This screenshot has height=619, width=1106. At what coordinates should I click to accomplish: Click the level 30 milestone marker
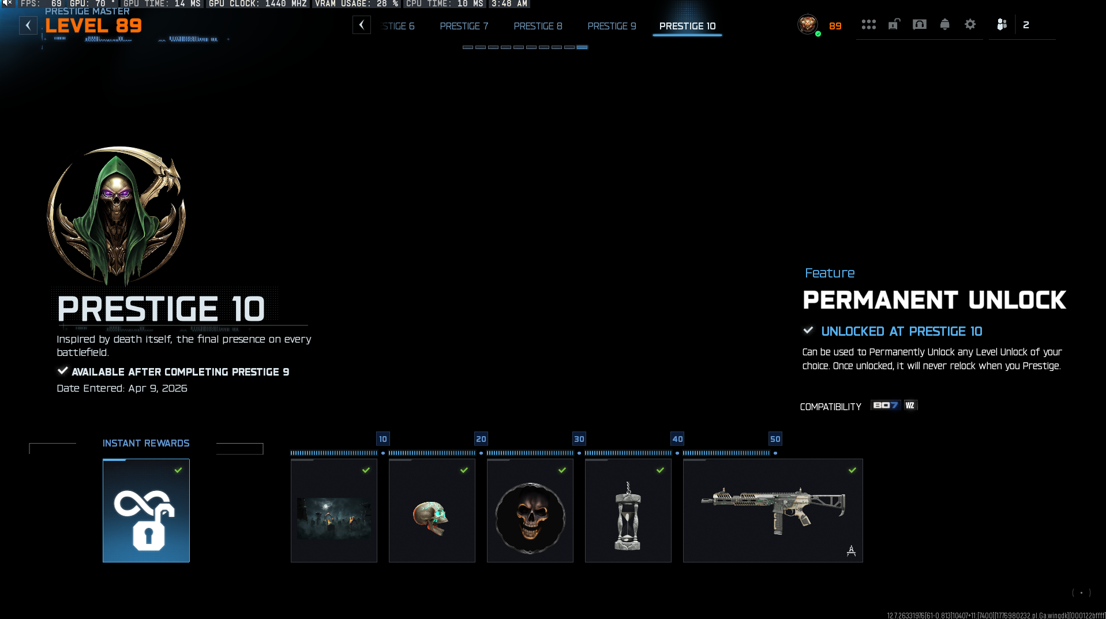point(579,439)
